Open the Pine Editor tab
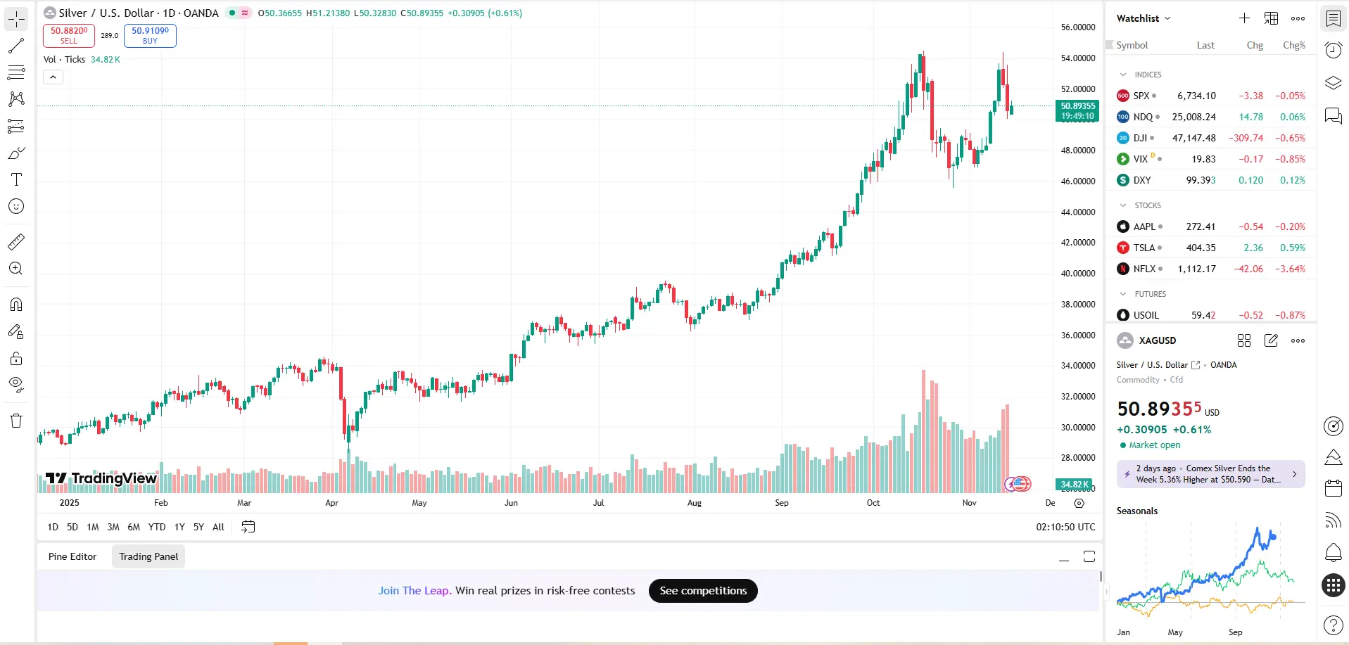The height and width of the screenshot is (645, 1349). click(x=72, y=556)
